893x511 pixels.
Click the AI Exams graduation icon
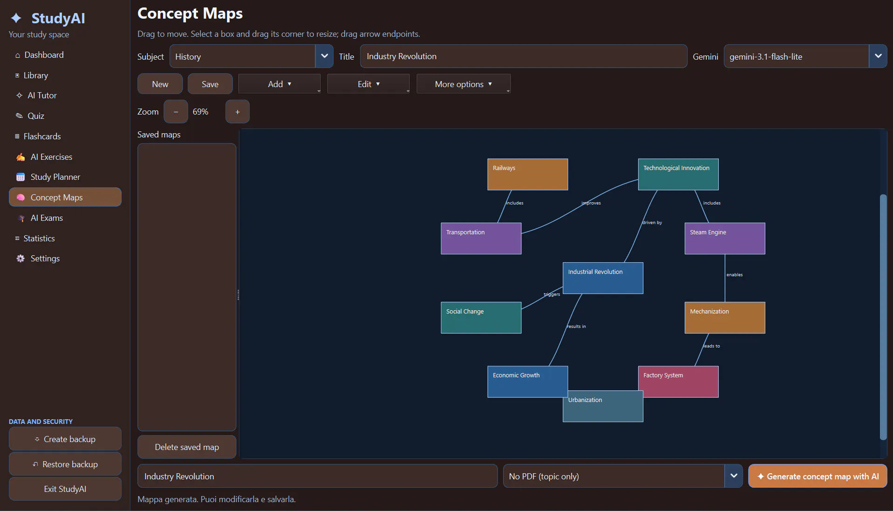21,218
